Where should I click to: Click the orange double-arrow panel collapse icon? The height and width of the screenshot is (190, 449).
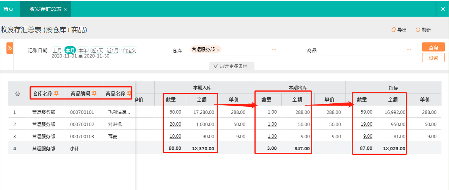point(10,48)
